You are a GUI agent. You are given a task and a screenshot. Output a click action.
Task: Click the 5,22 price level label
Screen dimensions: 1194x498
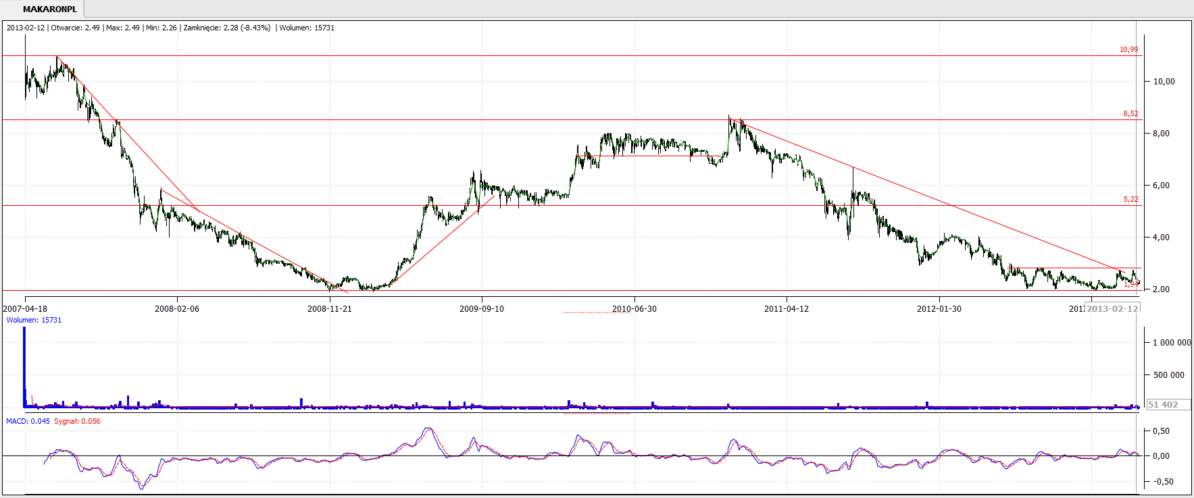pyautogui.click(x=1130, y=199)
